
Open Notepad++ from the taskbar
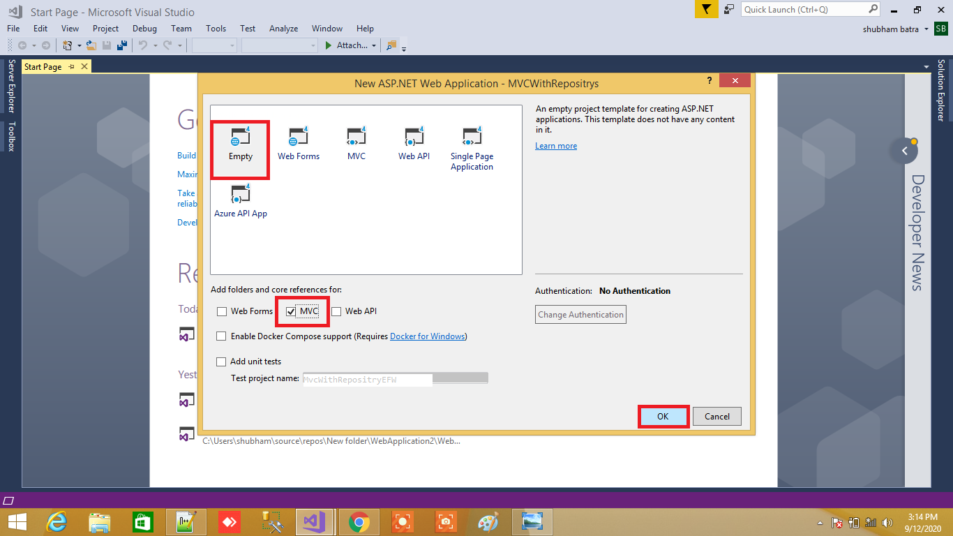coord(186,521)
